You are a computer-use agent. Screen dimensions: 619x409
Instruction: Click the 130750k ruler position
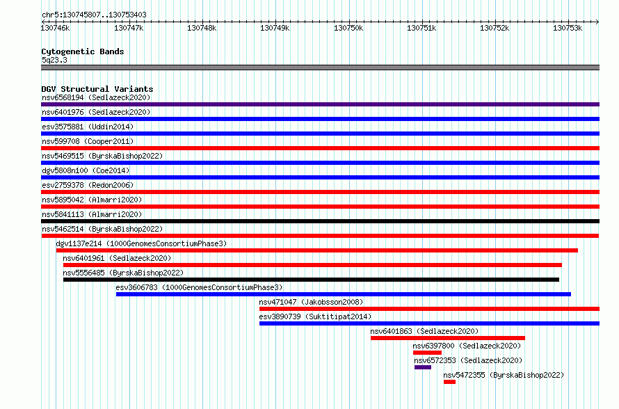click(x=348, y=28)
